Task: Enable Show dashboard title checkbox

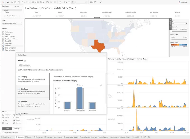Action: pyautogui.click(x=3, y=132)
